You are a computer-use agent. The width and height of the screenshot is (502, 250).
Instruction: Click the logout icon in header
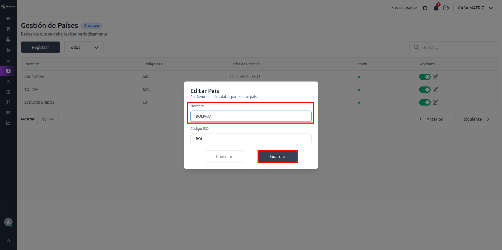[x=446, y=8]
